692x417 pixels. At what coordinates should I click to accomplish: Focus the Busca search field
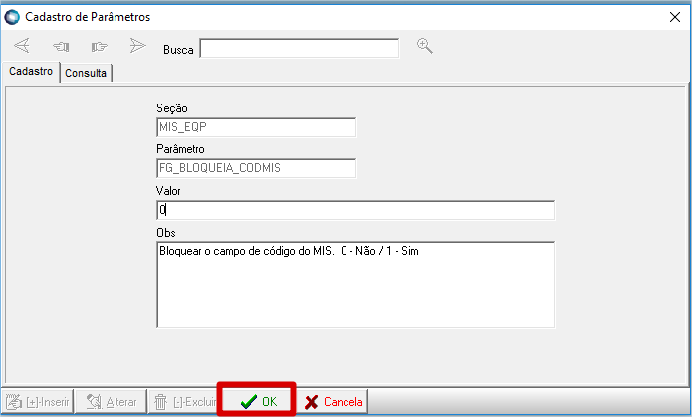(x=300, y=48)
